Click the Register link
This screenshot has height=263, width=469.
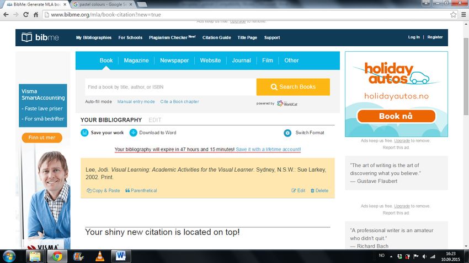[435, 37]
